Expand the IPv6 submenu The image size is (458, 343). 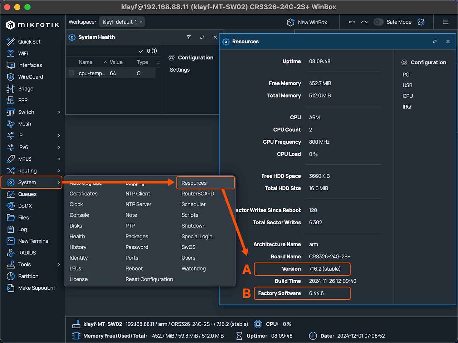[x=59, y=147]
